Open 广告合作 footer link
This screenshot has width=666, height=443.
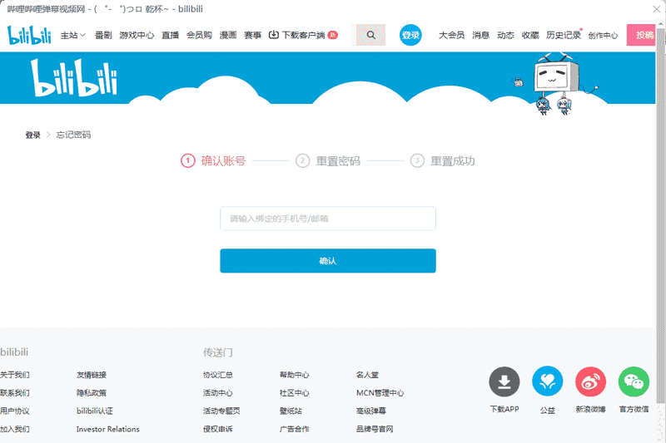coord(295,429)
